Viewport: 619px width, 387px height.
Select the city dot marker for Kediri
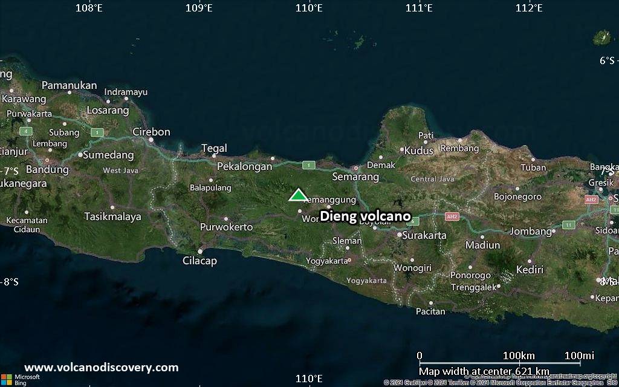(530, 261)
